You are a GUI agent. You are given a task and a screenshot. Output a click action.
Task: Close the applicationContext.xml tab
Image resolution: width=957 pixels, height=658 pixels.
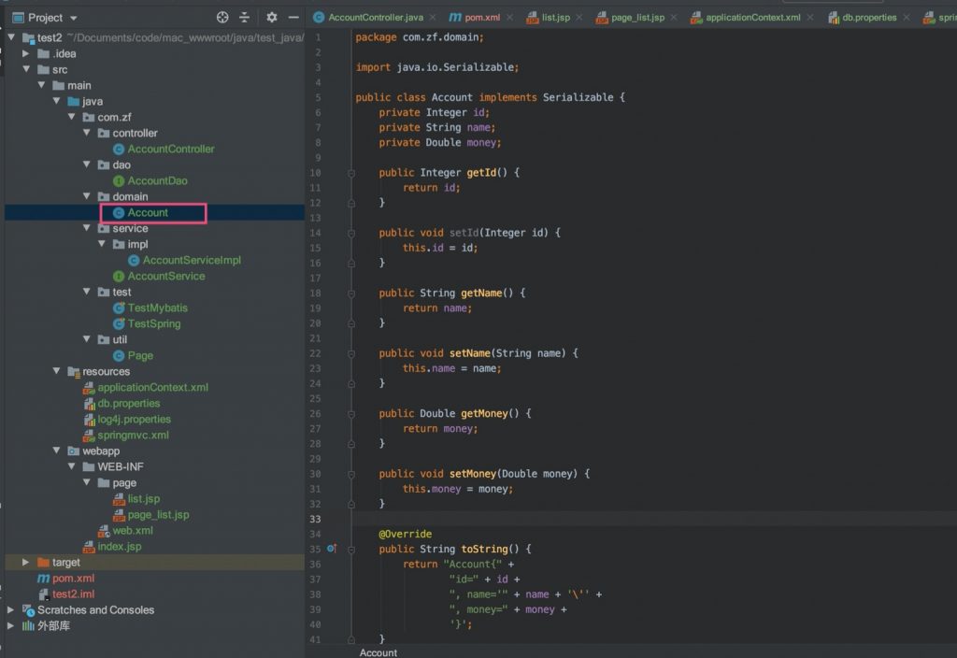810,18
